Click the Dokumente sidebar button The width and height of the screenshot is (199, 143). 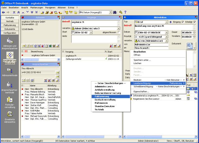pyautogui.click(x=10, y=29)
